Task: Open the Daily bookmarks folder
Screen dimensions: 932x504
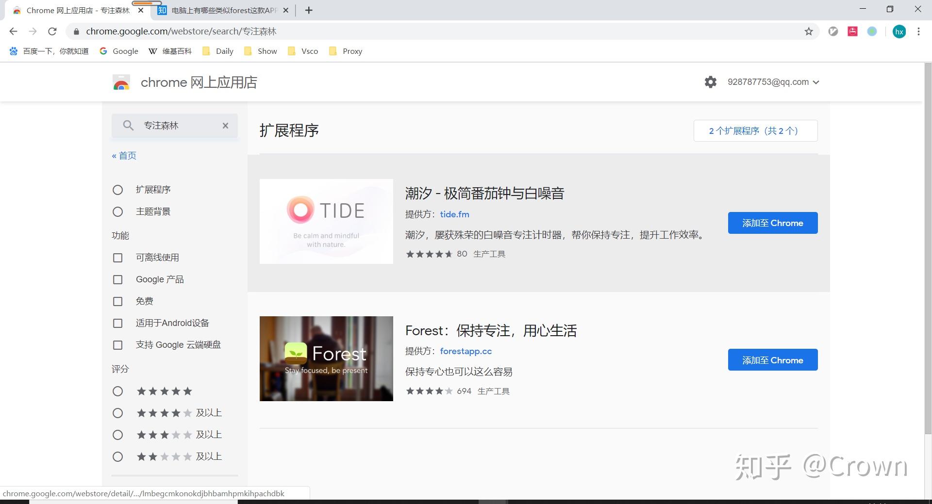Action: click(218, 51)
